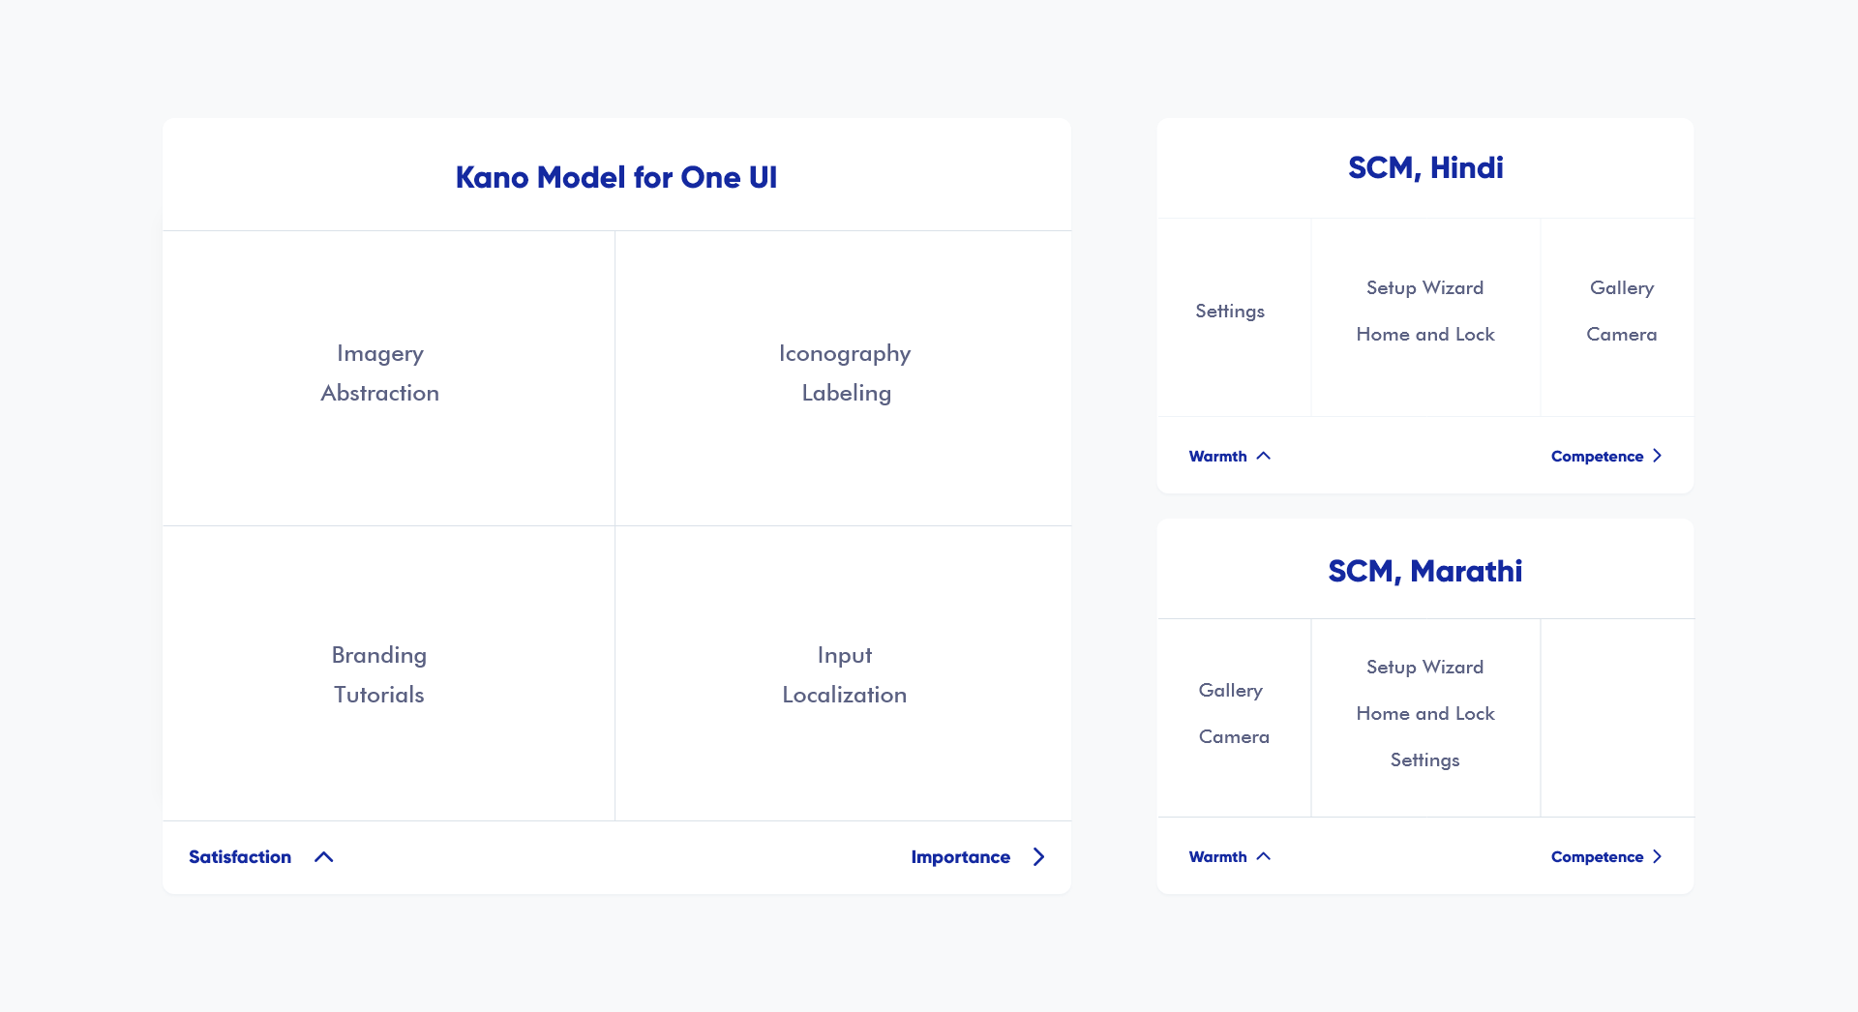Select Home and Lock in SCM Hindi
The image size is (1858, 1012).
pyautogui.click(x=1425, y=334)
